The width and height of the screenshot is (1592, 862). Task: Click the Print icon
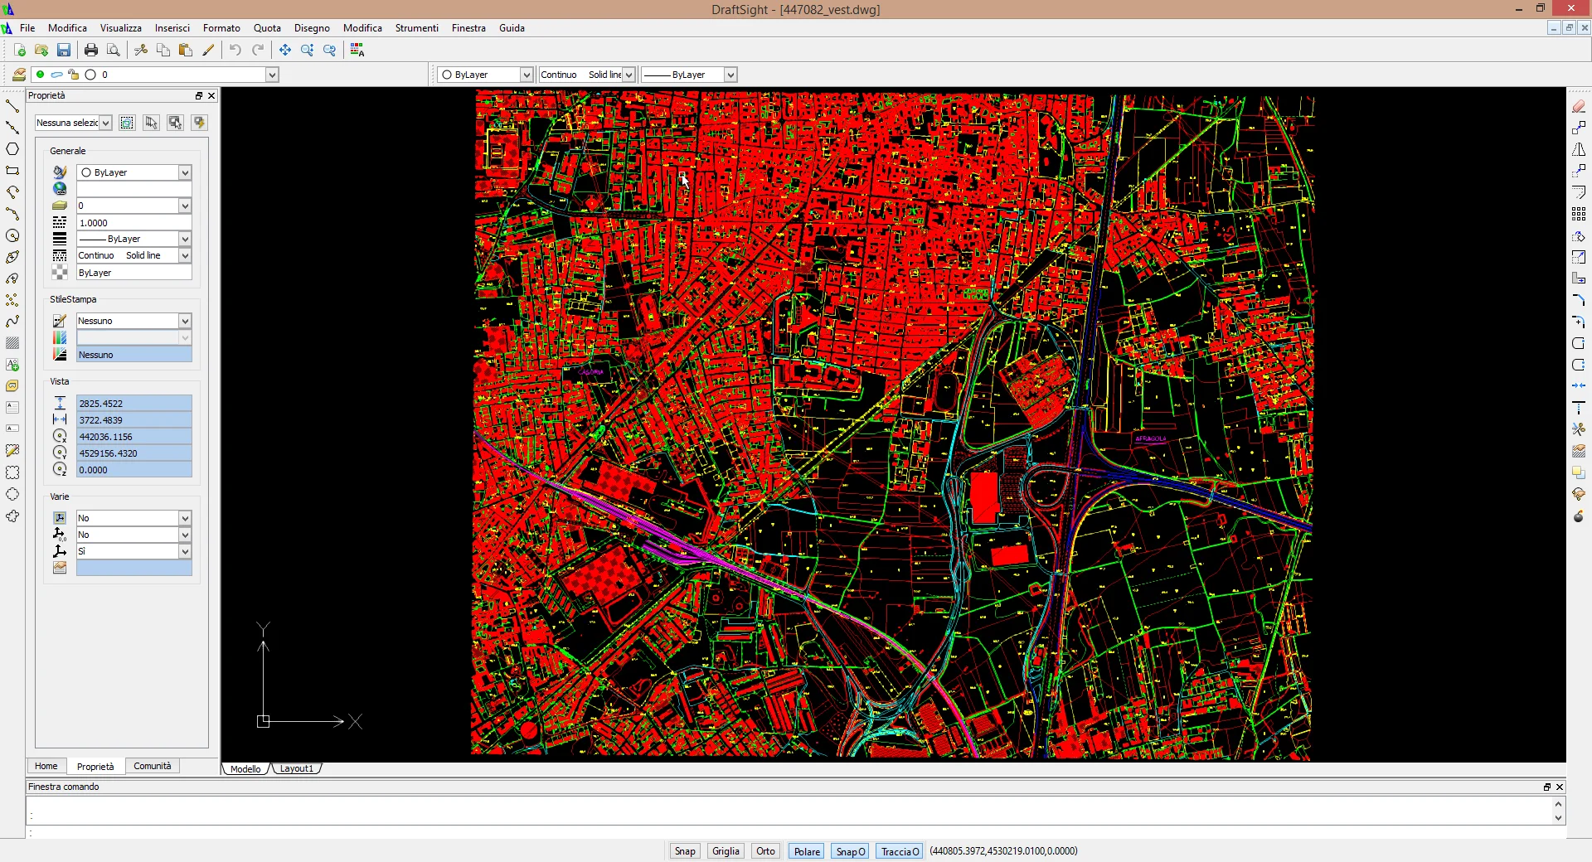(x=91, y=51)
